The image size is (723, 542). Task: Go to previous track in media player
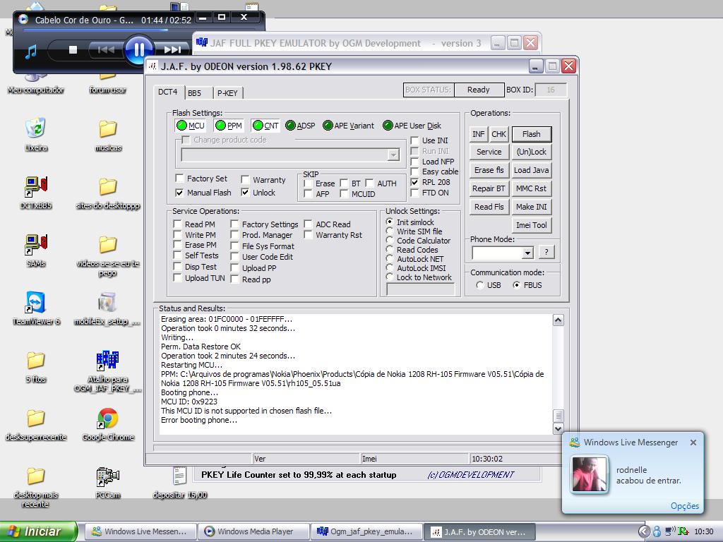click(x=106, y=49)
